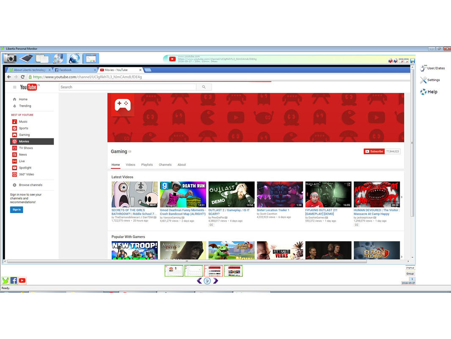Open Settings with the wrench icon
The image size is (451, 339).
click(x=430, y=80)
